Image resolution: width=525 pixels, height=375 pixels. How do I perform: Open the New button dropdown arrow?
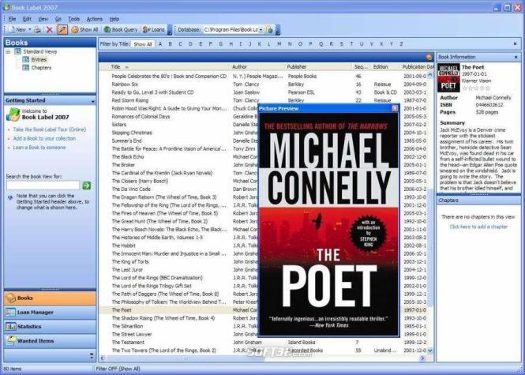tap(29, 30)
